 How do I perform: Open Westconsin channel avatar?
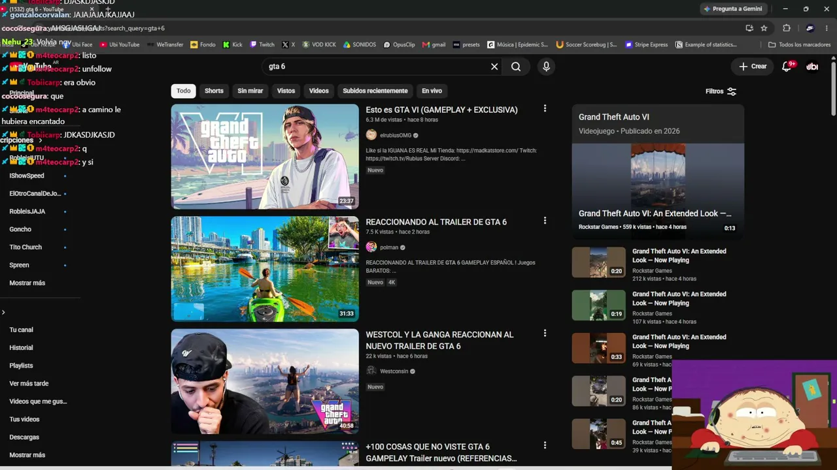[x=371, y=371]
